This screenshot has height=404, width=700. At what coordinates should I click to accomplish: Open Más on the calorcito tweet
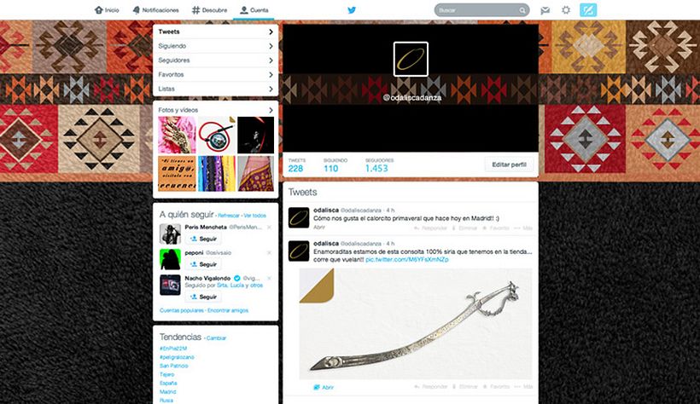point(523,228)
